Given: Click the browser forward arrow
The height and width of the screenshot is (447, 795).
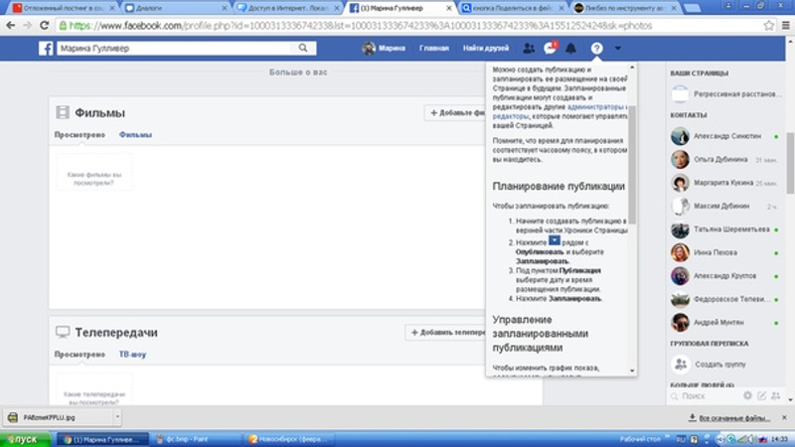Looking at the screenshot, I should 28,26.
